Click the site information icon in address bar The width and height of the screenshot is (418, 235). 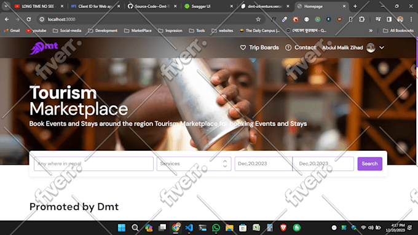coord(42,19)
